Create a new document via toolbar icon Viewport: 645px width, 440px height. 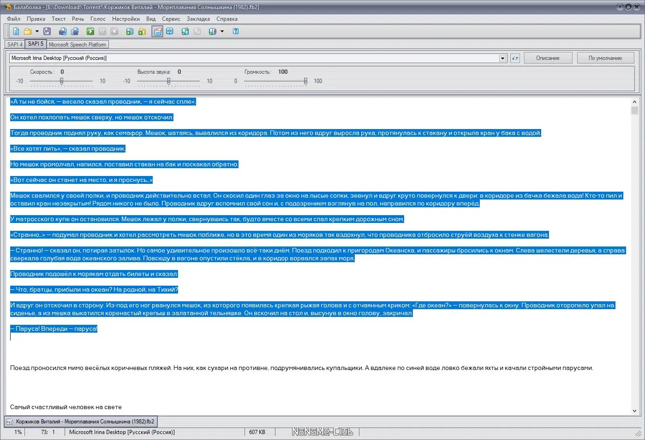16,31
